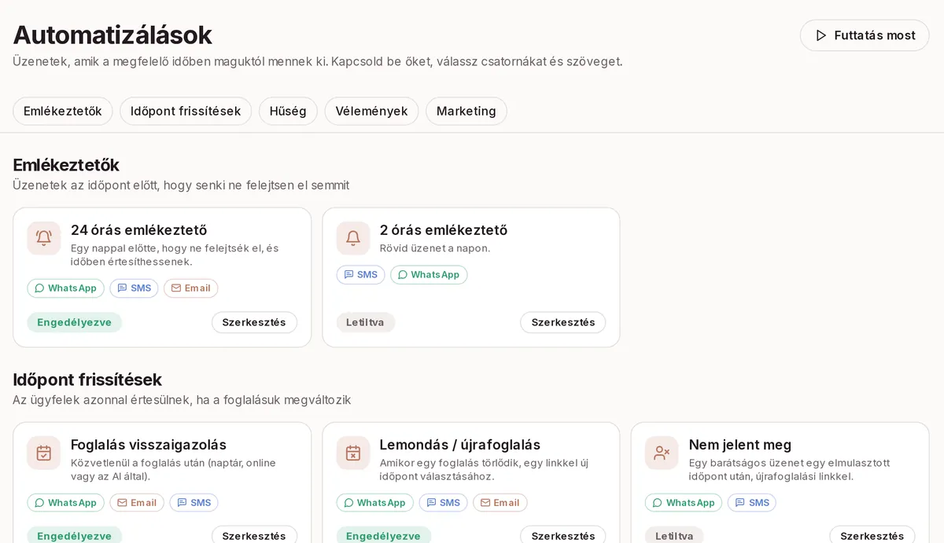Click the 24 órás emlékeztető title

(138, 230)
